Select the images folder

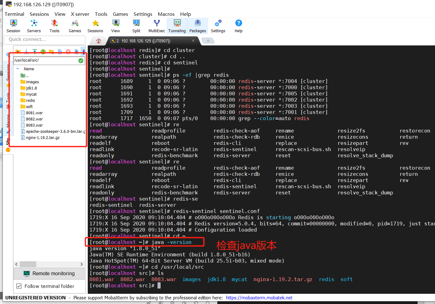pos(30,82)
